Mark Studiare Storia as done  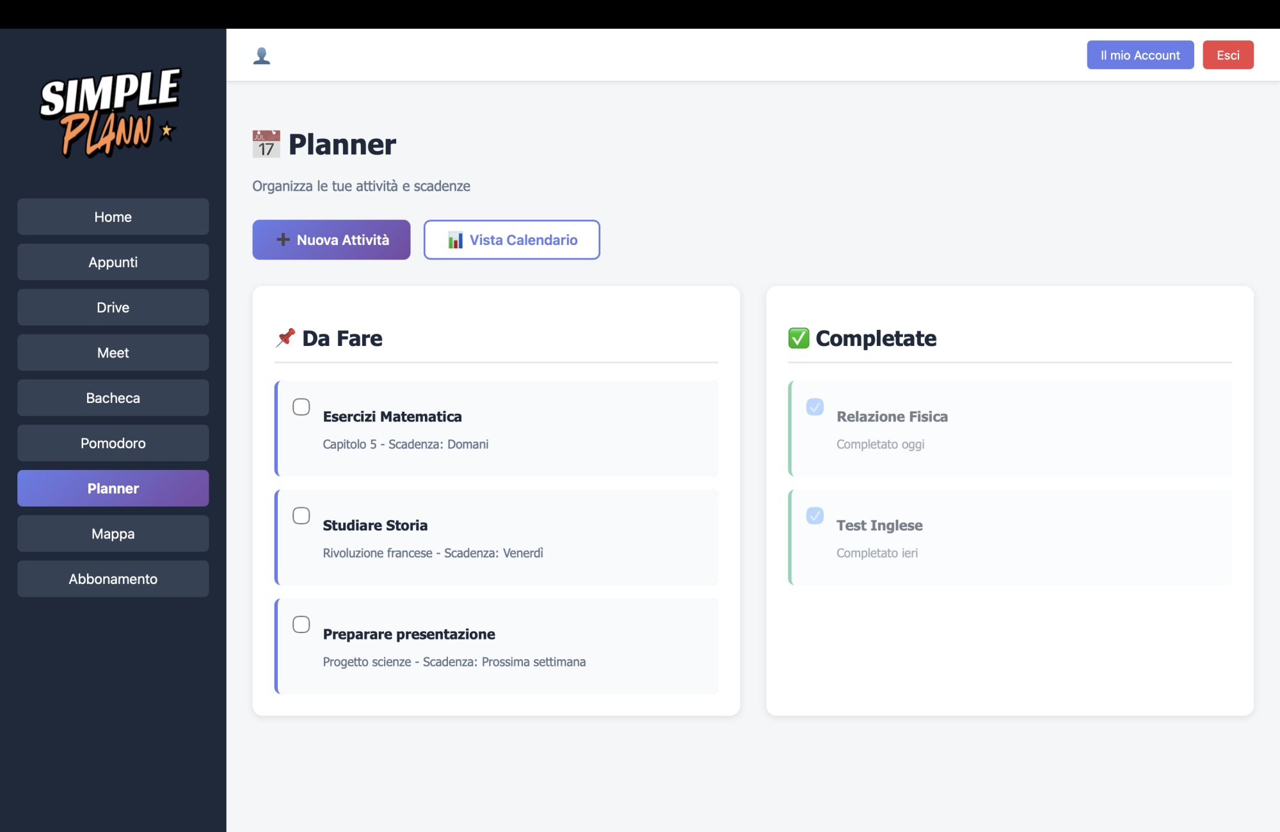click(301, 515)
